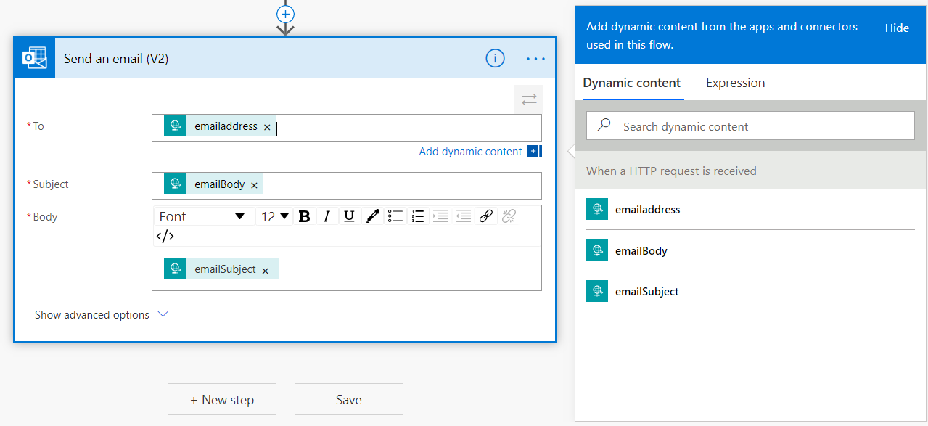
Task: Open the font size 12 dropdown
Action: point(275,216)
